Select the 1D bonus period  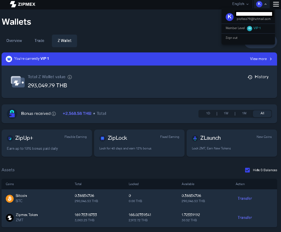[x=208, y=113]
